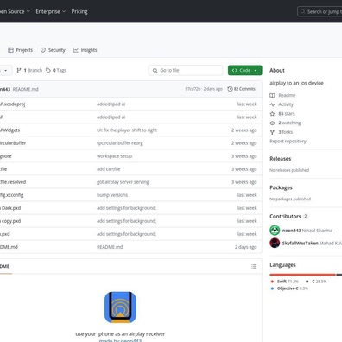This screenshot has height=342, width=342.
Task: View the 3 forks link
Action: pos(285,132)
